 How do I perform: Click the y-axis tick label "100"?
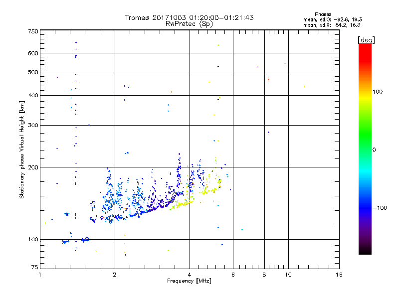point(33,239)
